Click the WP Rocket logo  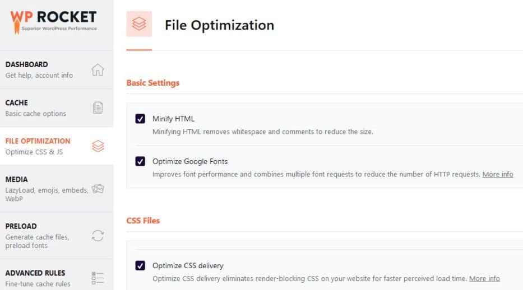pos(53,22)
